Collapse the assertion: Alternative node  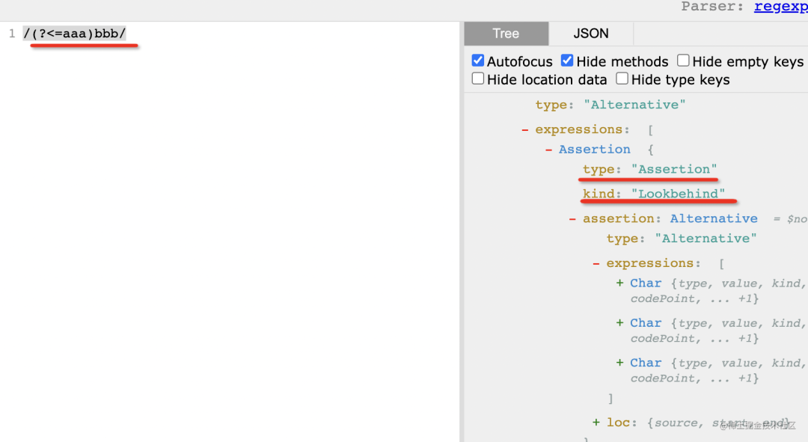(572, 219)
